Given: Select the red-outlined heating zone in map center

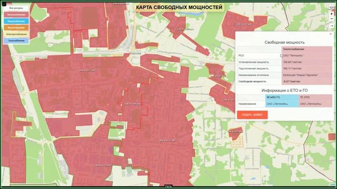Looking at the screenshot, I should point(133,105).
